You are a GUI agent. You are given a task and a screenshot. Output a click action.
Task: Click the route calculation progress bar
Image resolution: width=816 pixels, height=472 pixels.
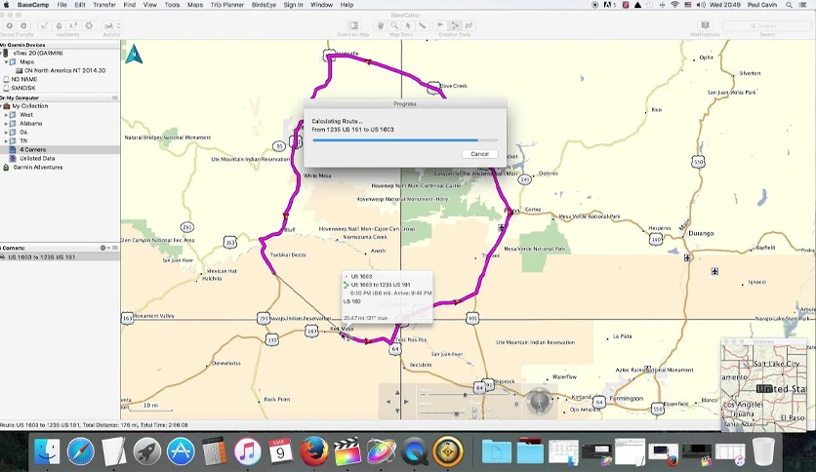click(x=405, y=140)
